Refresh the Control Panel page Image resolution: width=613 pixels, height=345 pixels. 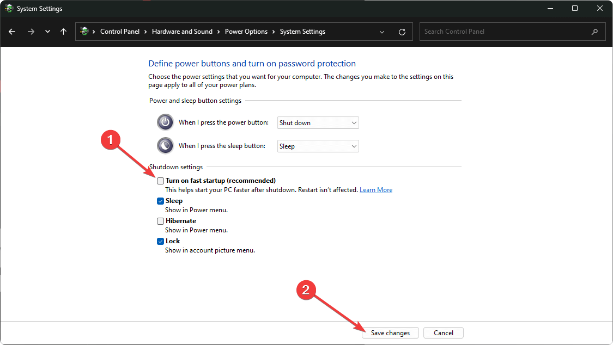point(402,32)
